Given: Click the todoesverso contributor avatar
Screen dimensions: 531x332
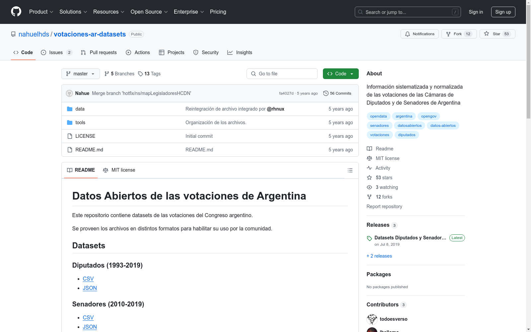Looking at the screenshot, I should (x=372, y=319).
